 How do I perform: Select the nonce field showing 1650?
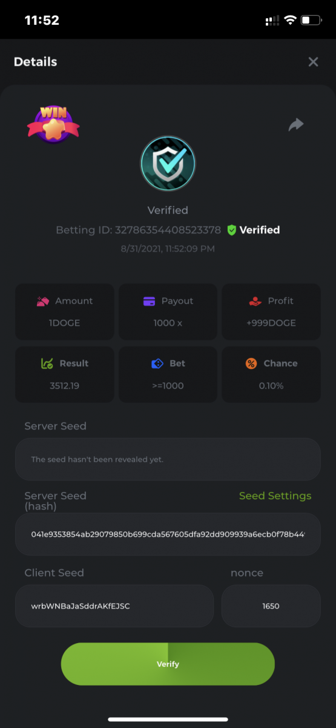click(x=271, y=606)
